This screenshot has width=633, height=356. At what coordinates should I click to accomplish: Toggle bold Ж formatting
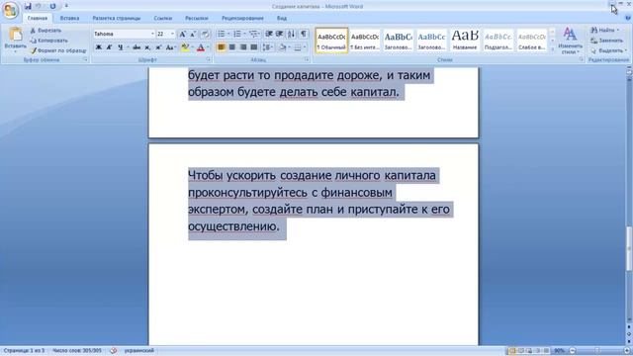pyautogui.click(x=99, y=47)
